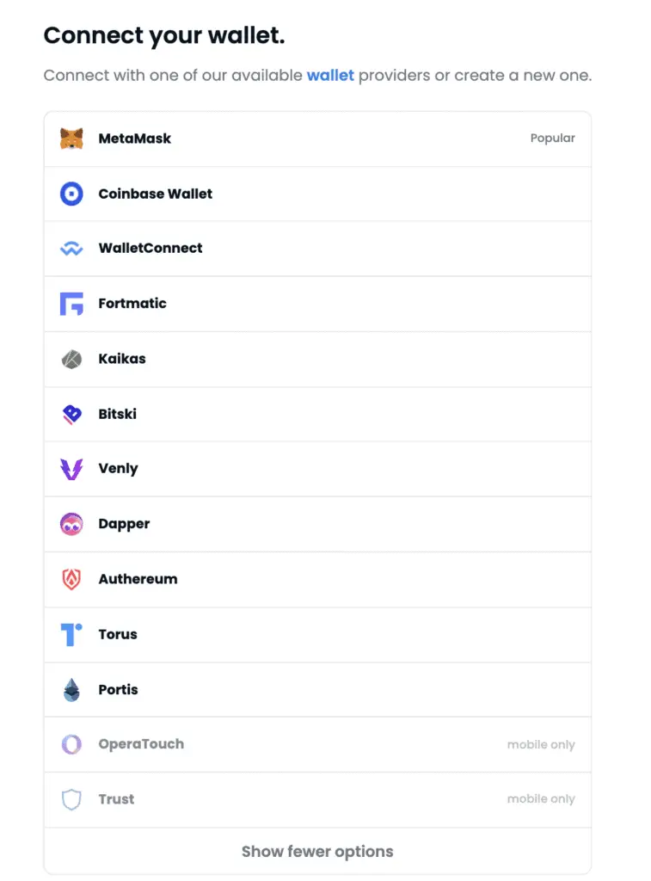Pick the Portis wallet name
651x881 pixels.
(118, 689)
